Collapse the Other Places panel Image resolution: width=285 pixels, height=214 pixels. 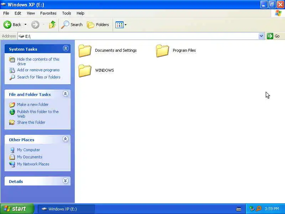[66, 139]
